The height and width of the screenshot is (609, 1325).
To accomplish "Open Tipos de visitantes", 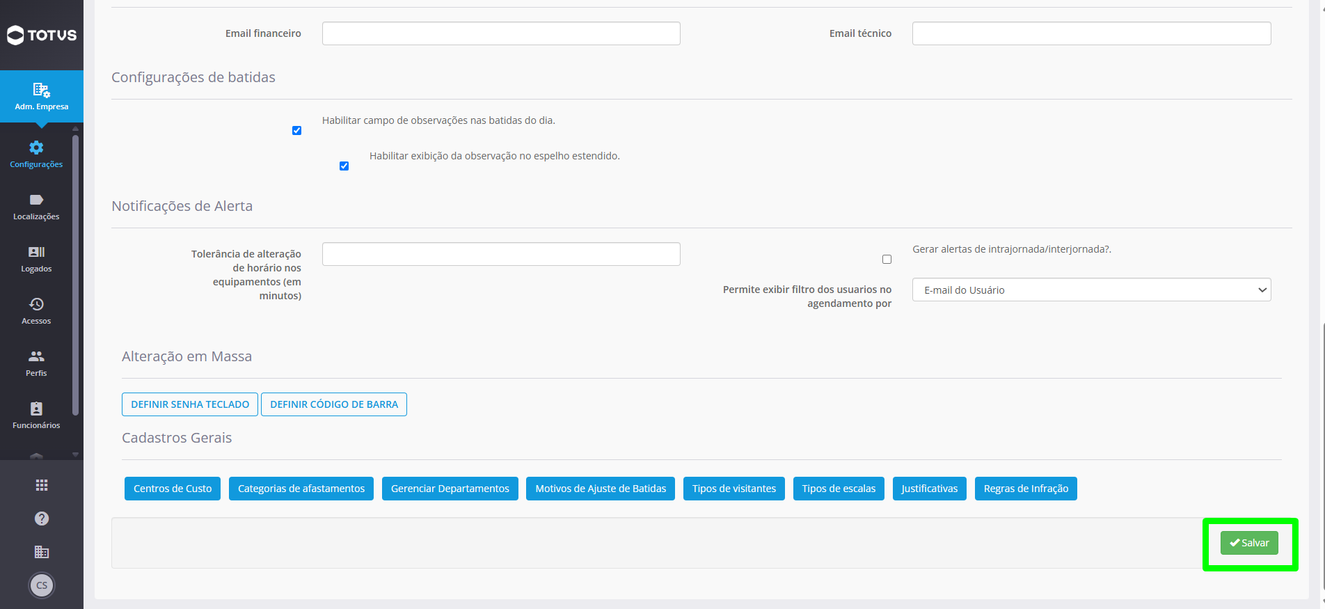I will [x=734, y=489].
